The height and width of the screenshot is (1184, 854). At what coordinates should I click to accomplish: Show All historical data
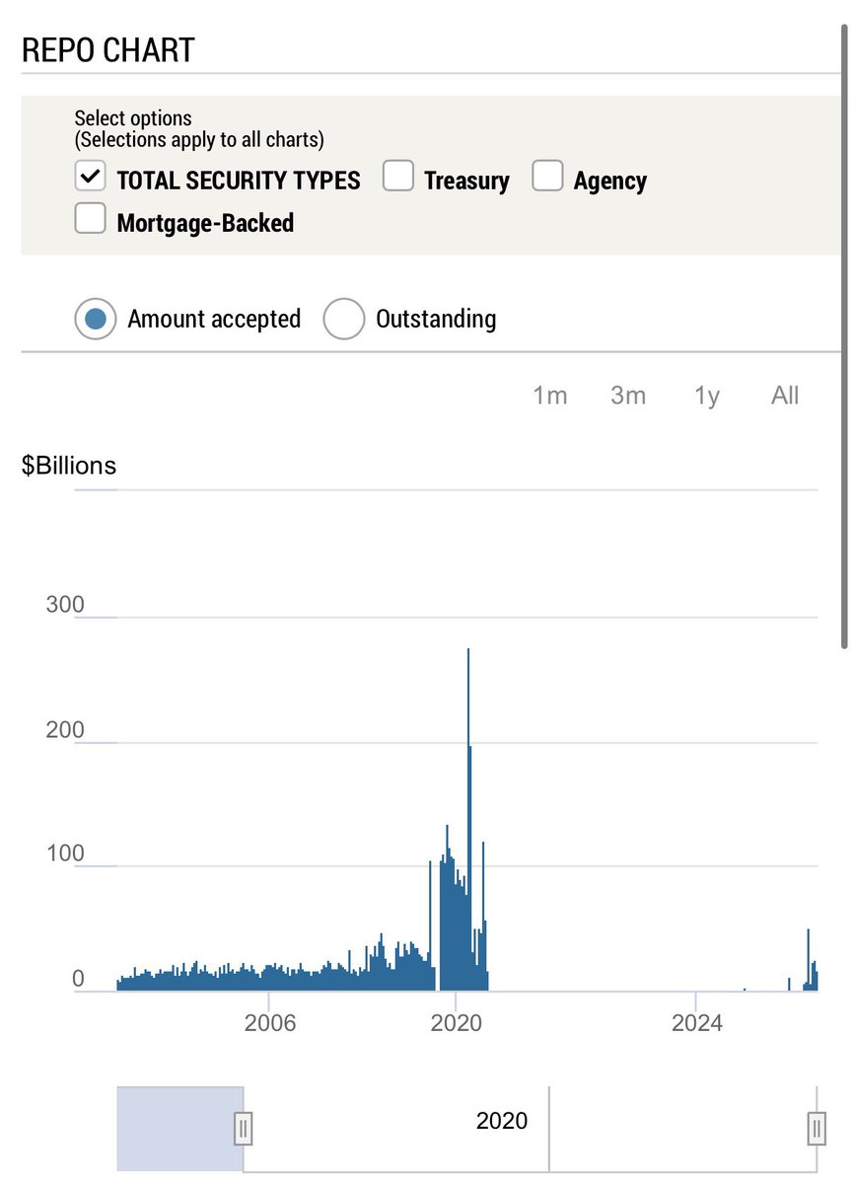click(x=784, y=395)
